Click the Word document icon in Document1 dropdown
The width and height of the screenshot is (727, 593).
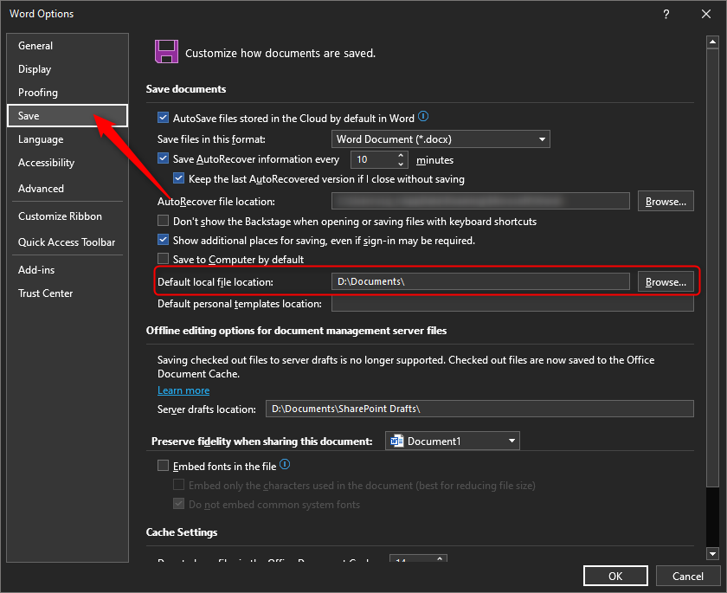[397, 441]
